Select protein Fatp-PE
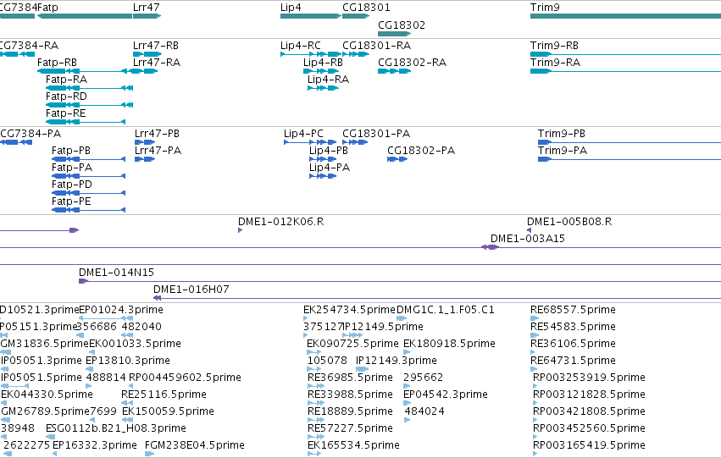Screen dimensions: 721x458 coord(88,211)
